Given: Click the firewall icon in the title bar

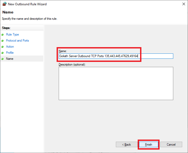Looking at the screenshot, I should (4, 4).
